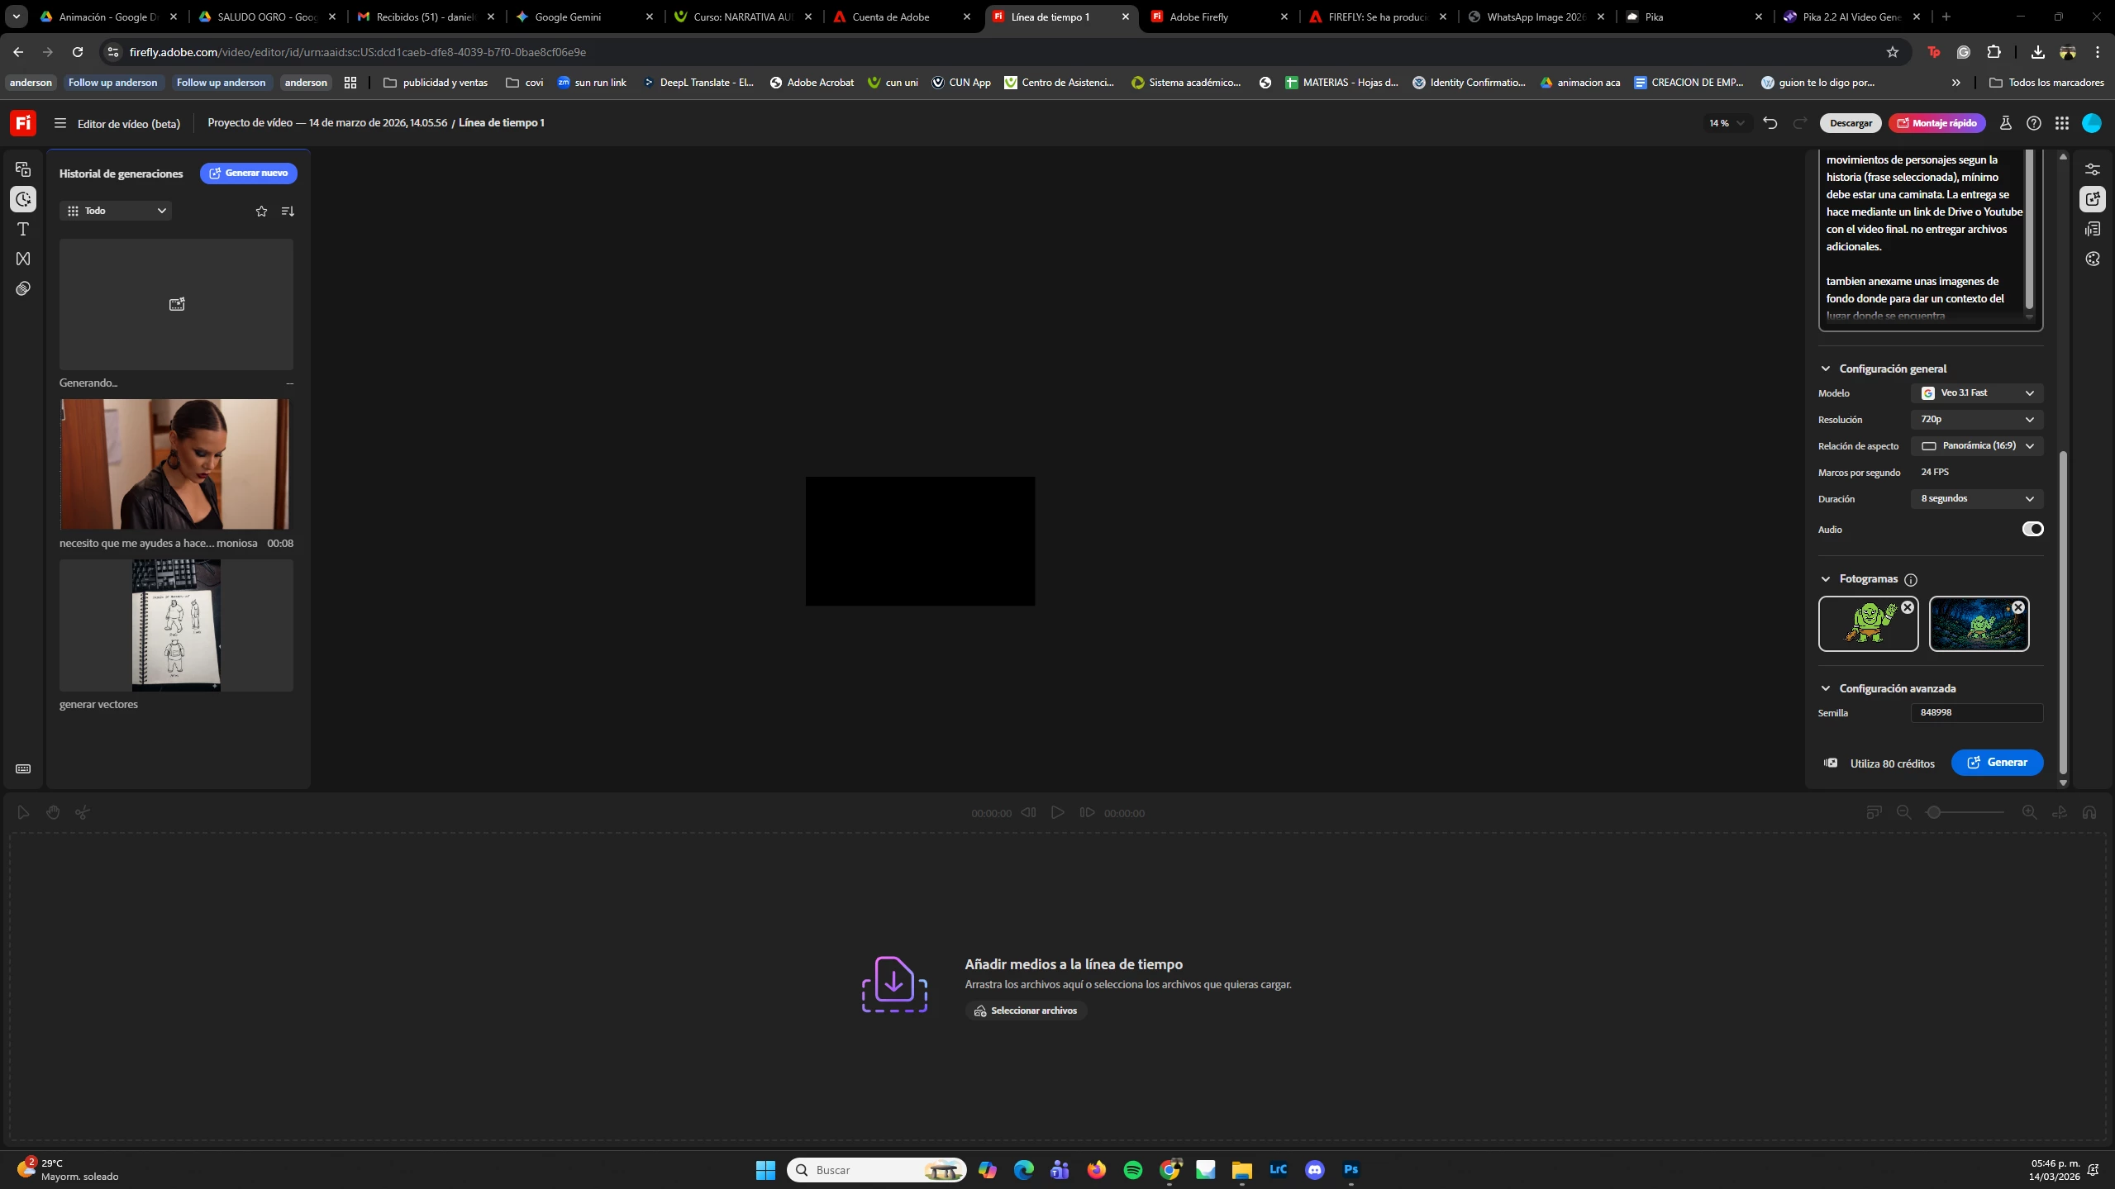This screenshot has height=1189, width=2115.
Task: Toggle the Audio switch
Action: (2032, 530)
